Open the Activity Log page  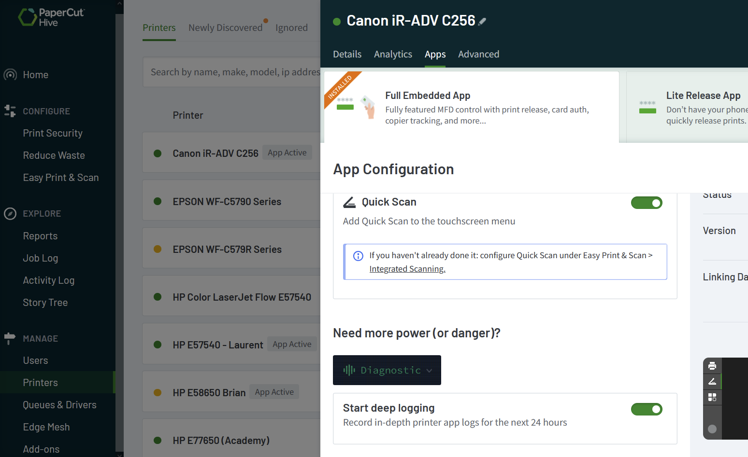[49, 280]
